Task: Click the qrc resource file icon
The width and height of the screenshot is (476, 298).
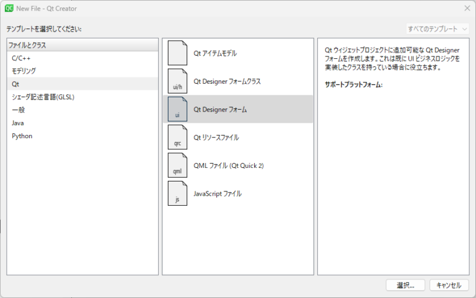Action: pos(177,138)
